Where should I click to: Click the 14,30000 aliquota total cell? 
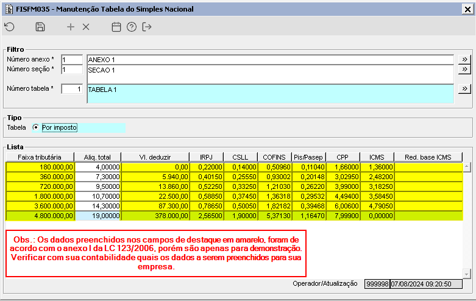98,206
